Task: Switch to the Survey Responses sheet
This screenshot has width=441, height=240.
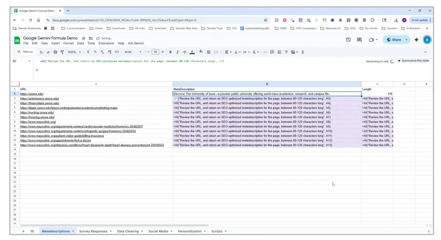Action: click(93, 231)
